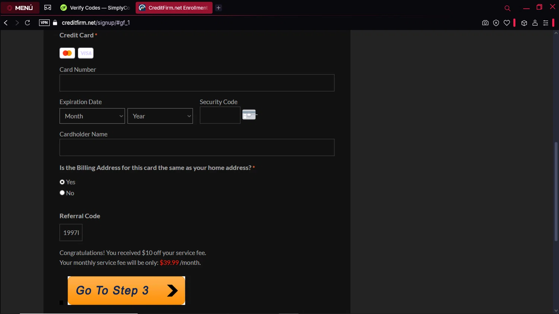
Task: Click the Visa card logo
Action: click(x=86, y=53)
